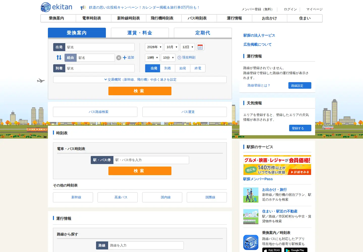This screenshot has width=363, height=252.
Task: Open the お出かけ・旅行 heading link
Action: (275, 190)
